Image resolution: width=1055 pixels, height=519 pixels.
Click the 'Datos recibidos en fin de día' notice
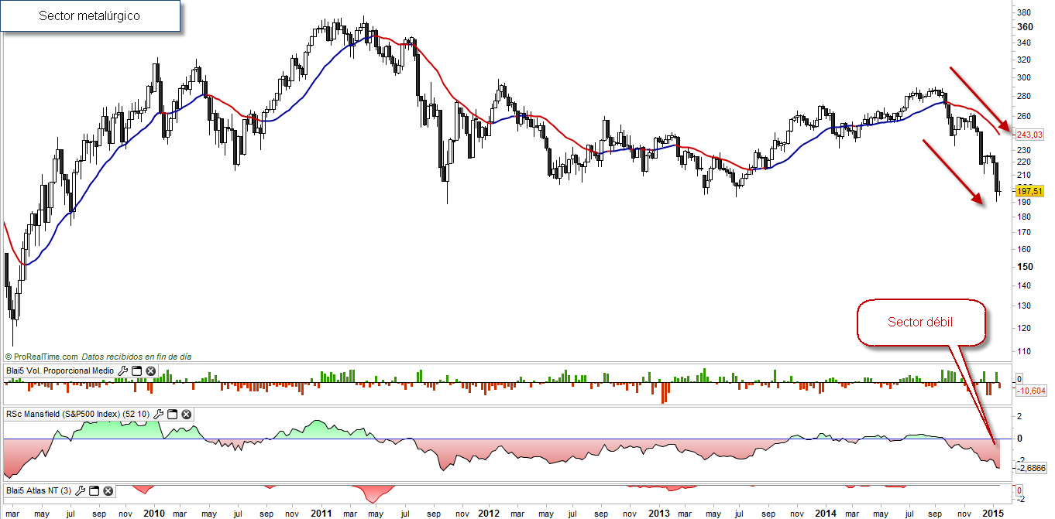[x=136, y=357]
